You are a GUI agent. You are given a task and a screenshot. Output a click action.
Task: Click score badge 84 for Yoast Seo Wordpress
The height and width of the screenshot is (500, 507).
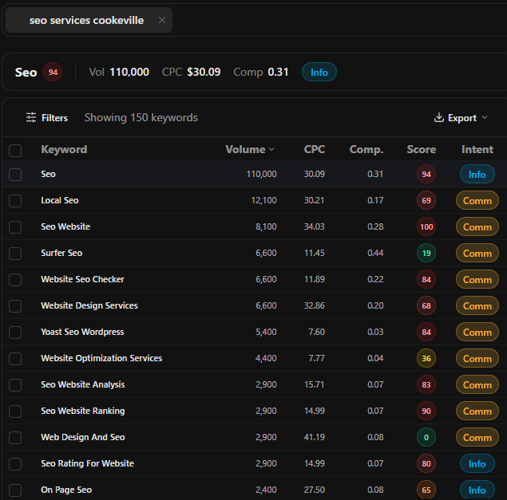426,332
